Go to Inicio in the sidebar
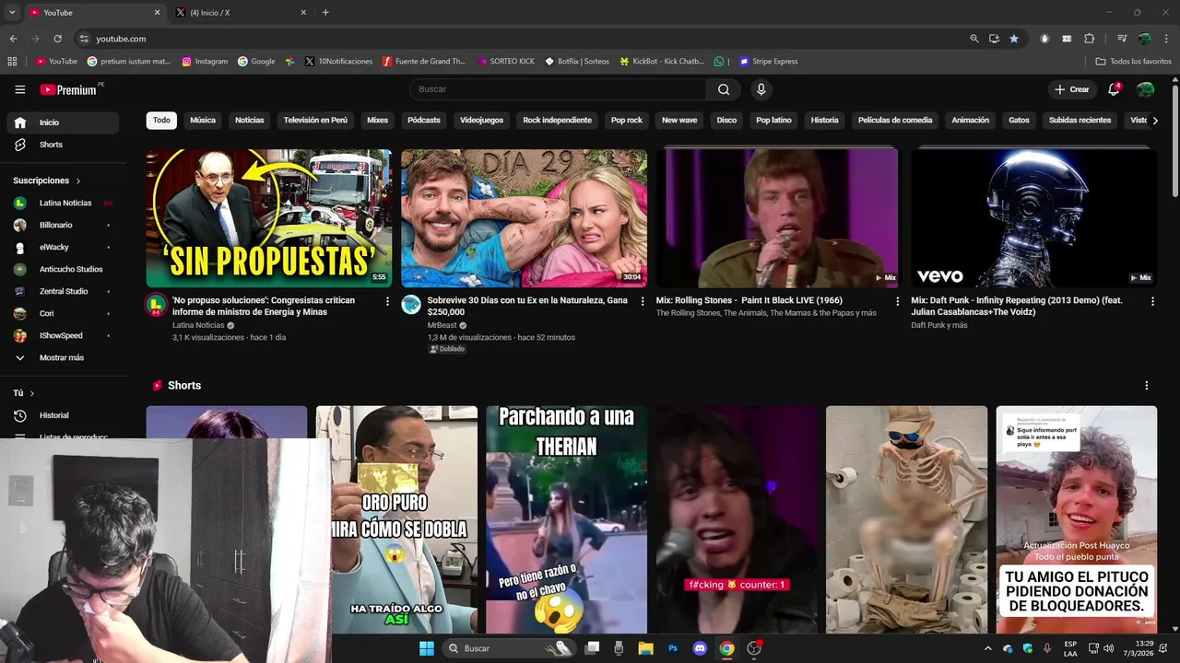 pos(63,122)
